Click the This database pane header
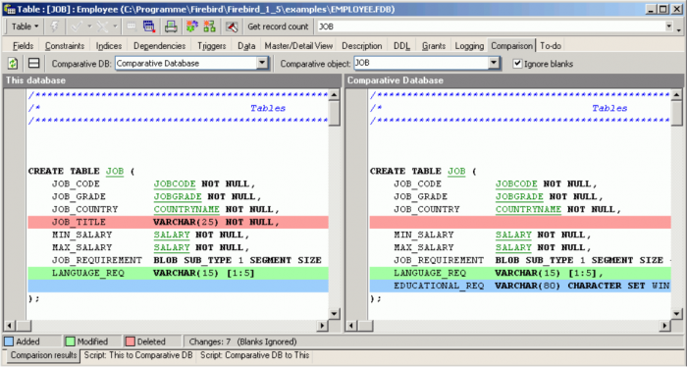 coord(172,80)
